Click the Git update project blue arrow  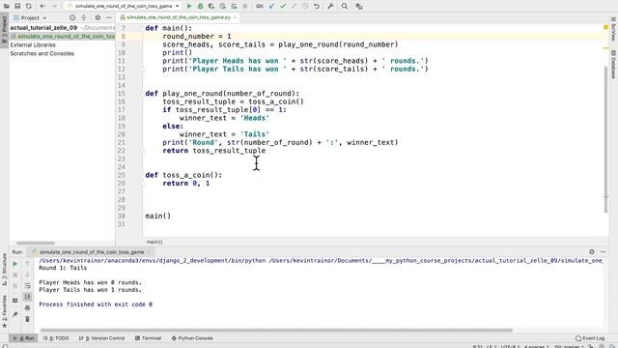(x=271, y=7)
